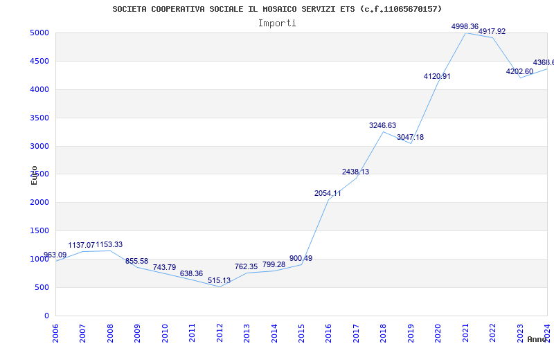
Task: Click the y-axis tick label 2000
Action: tap(39, 203)
